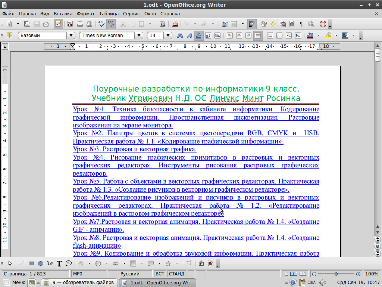
Task: Click the Русский language status field
Action: pyautogui.click(x=129, y=274)
